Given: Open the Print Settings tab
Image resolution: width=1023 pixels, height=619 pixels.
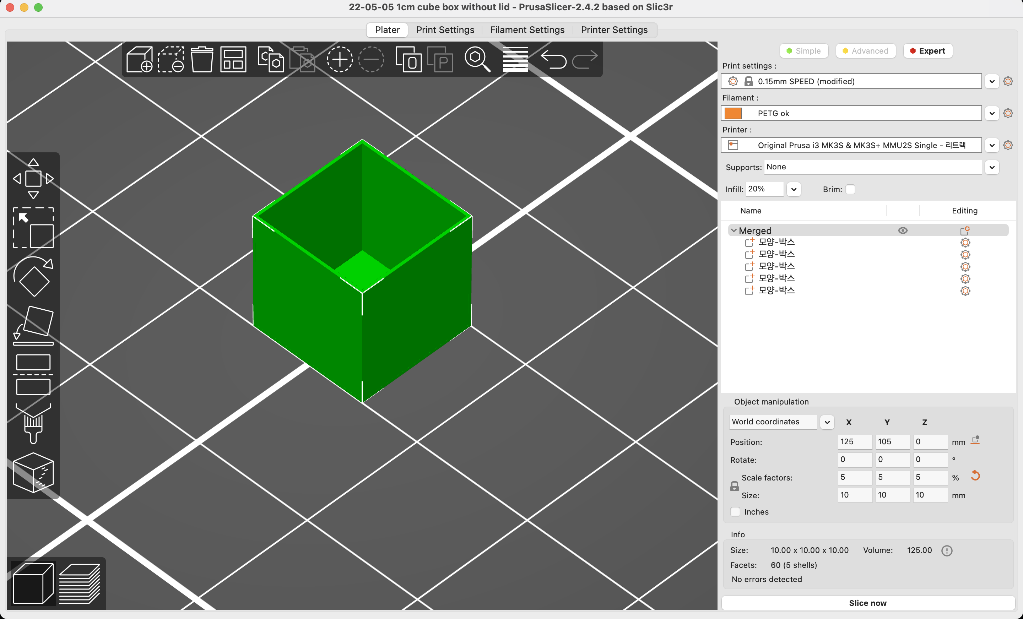Looking at the screenshot, I should pyautogui.click(x=445, y=30).
